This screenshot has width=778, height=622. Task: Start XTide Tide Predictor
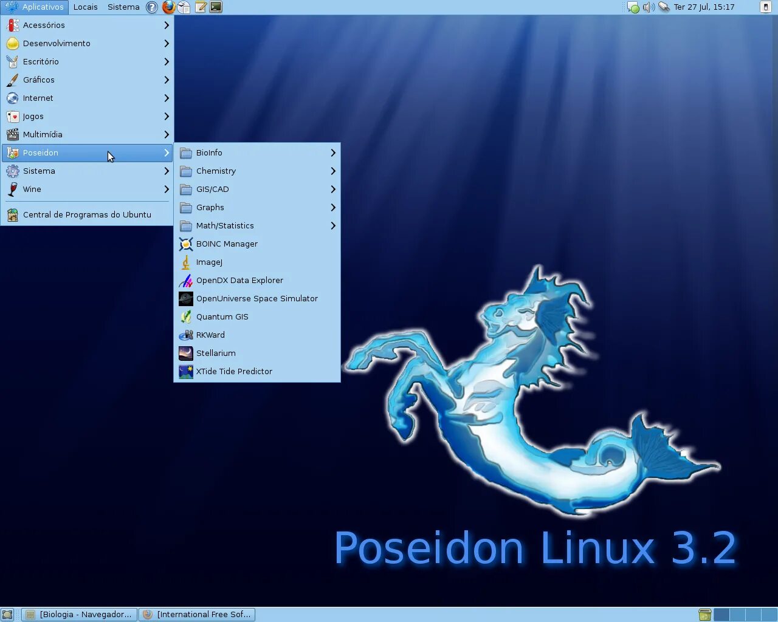257,371
